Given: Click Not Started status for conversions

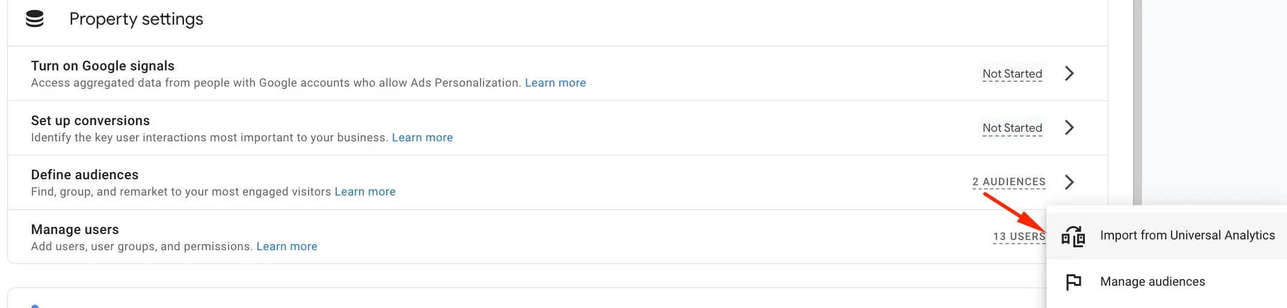Looking at the screenshot, I should (x=1012, y=128).
